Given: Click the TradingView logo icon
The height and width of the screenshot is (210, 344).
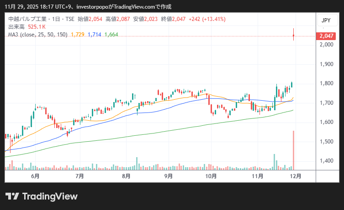Looking at the screenshot, I should (12, 196).
